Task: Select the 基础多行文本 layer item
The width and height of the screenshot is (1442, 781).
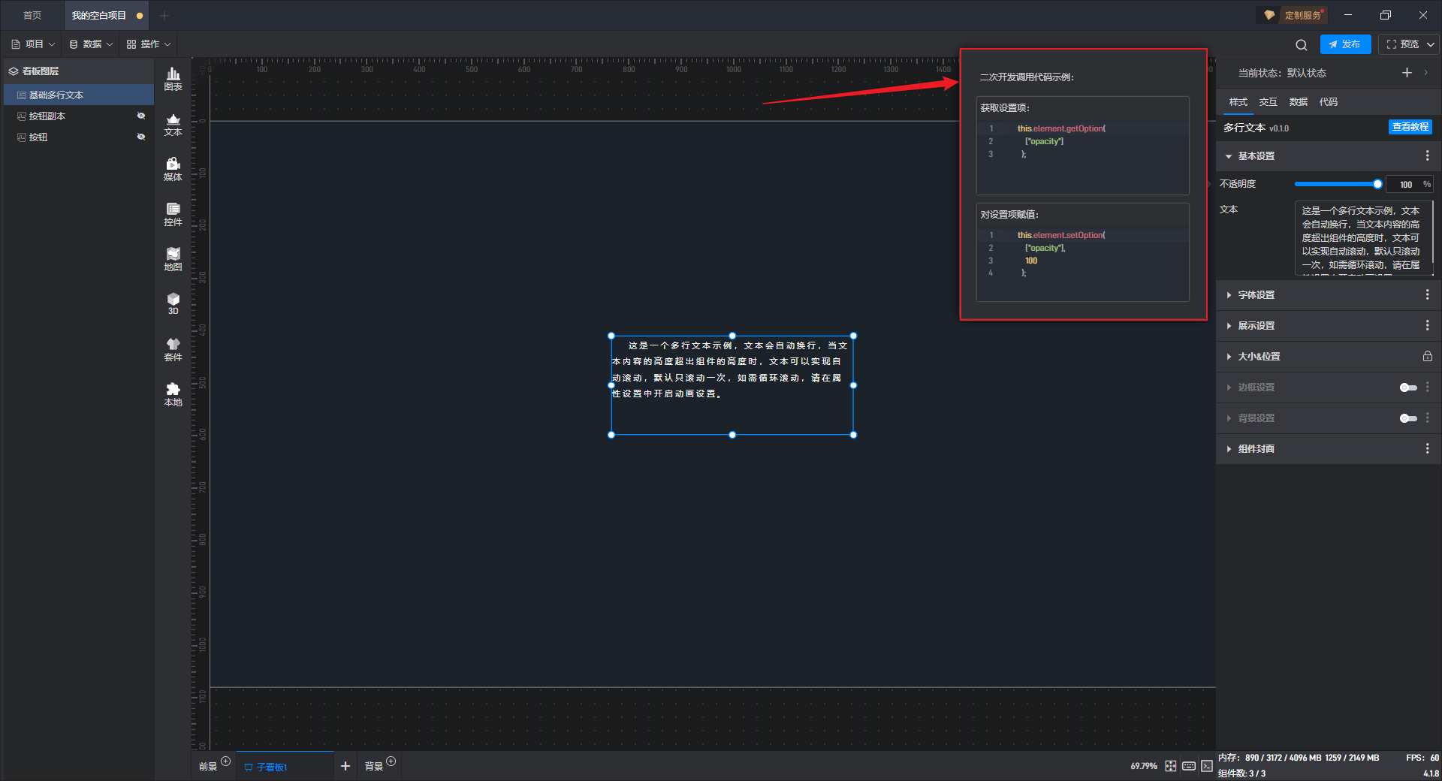Action: (x=56, y=95)
